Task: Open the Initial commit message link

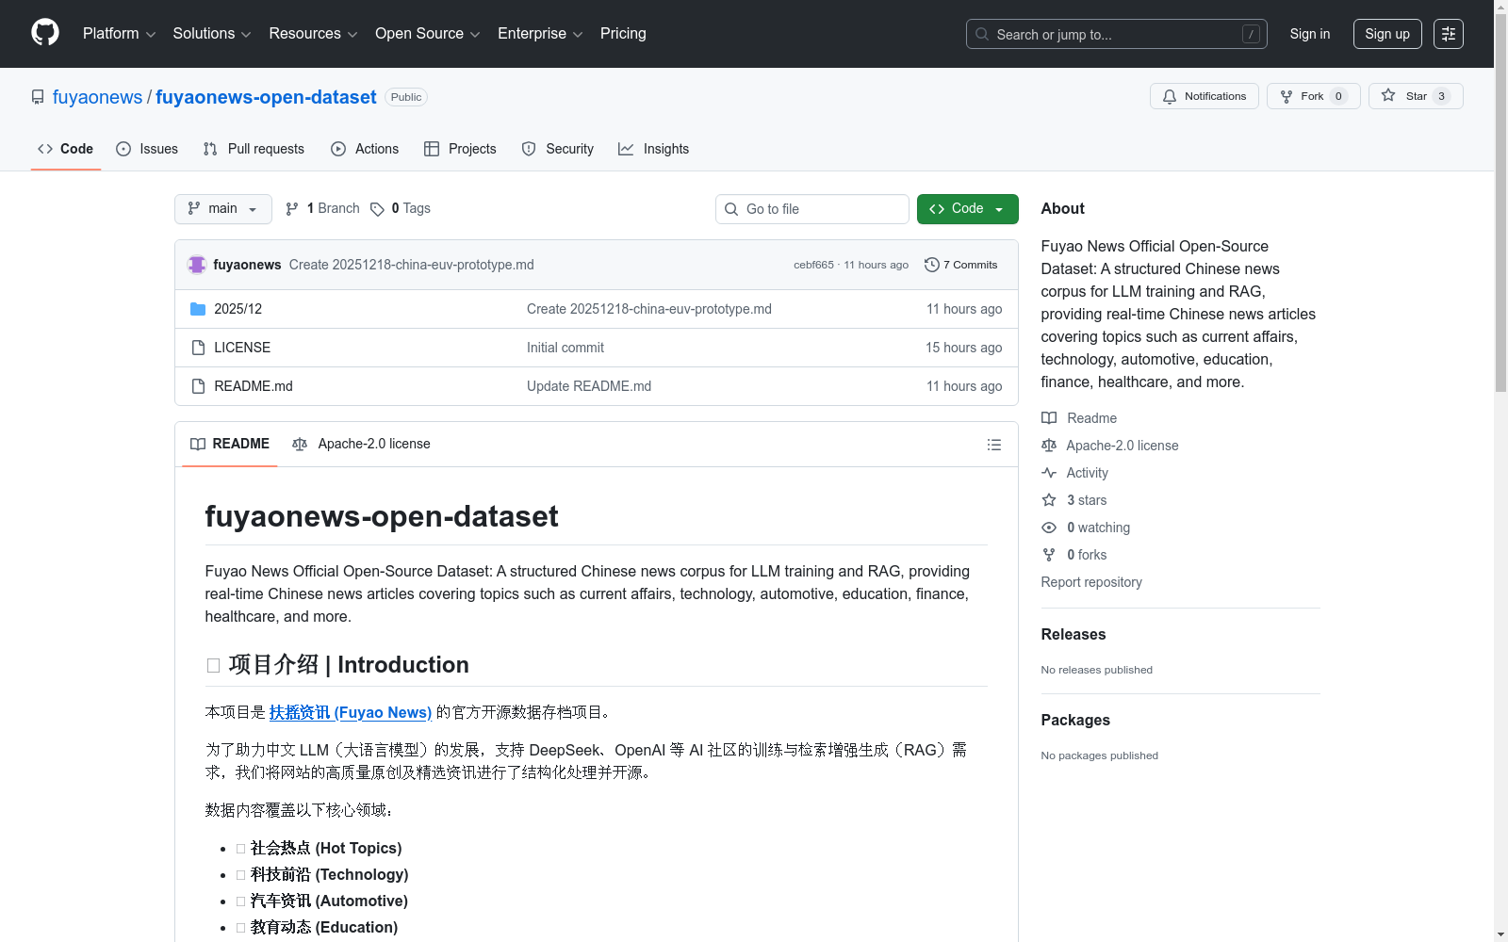Action: (565, 348)
